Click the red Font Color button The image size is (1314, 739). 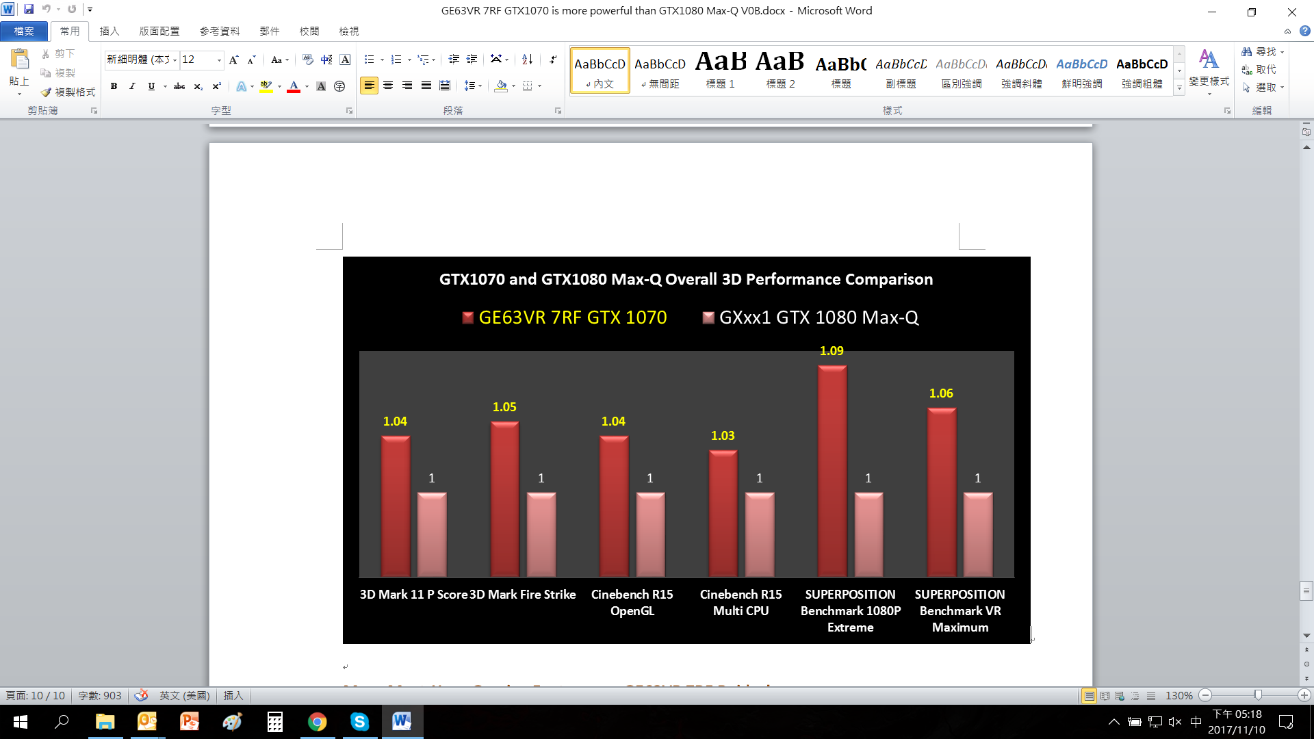coord(294,86)
